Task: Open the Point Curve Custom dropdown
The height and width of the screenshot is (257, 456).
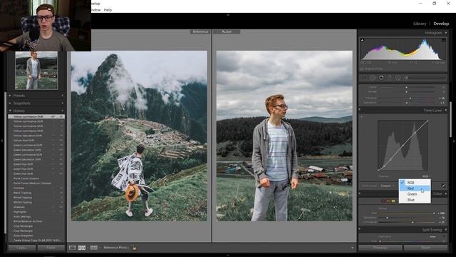Action: pos(387,186)
